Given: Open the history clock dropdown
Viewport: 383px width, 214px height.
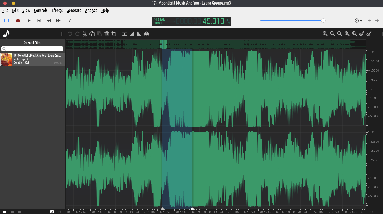Looking at the screenshot, I should (358, 21).
